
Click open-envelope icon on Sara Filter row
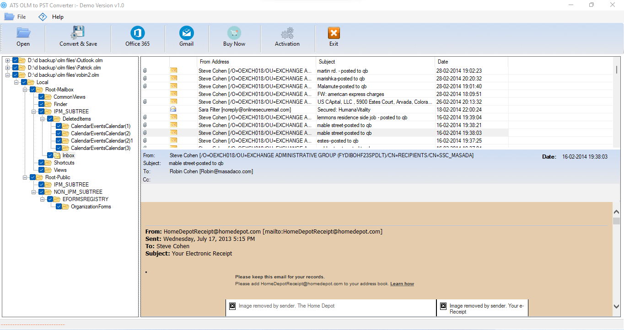point(173,110)
